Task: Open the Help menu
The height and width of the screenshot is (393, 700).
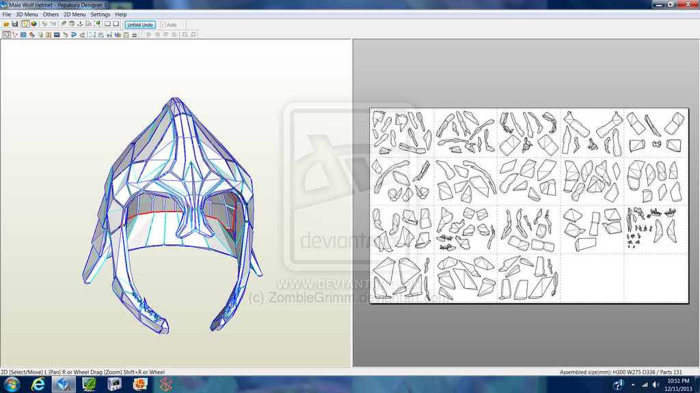Action: 121,14
